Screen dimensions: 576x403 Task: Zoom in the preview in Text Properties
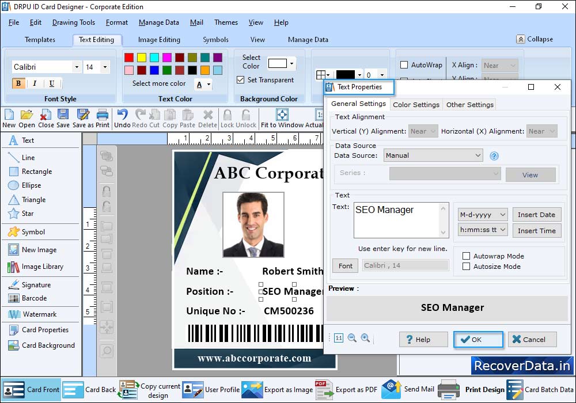tap(365, 338)
